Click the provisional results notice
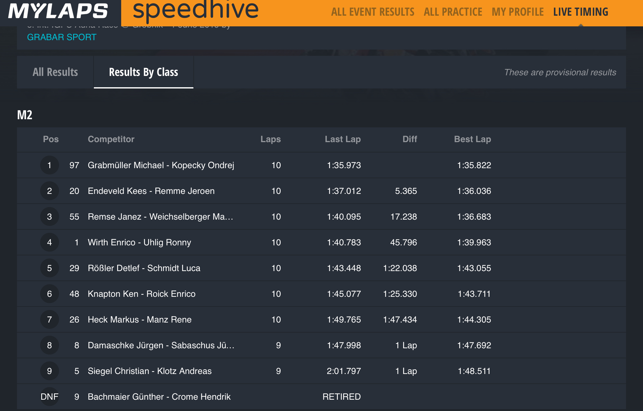The image size is (643, 411). [560, 72]
